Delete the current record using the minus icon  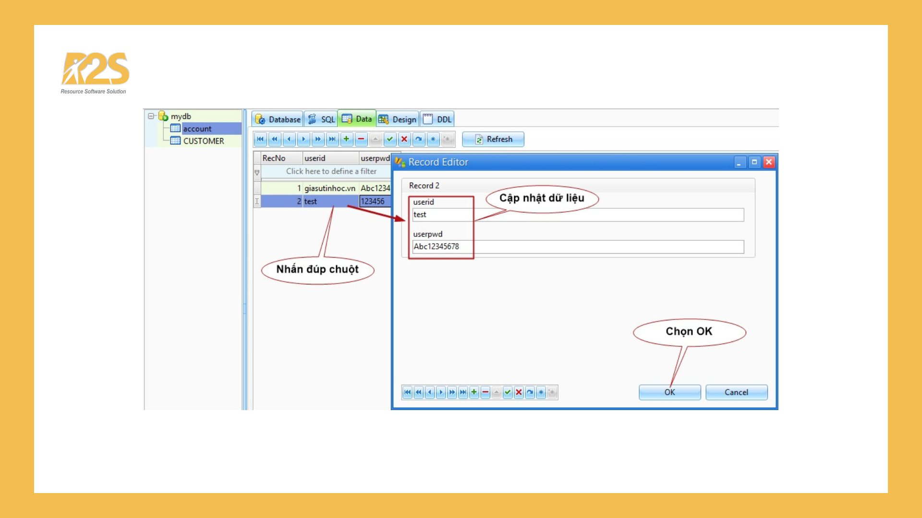[x=361, y=139]
